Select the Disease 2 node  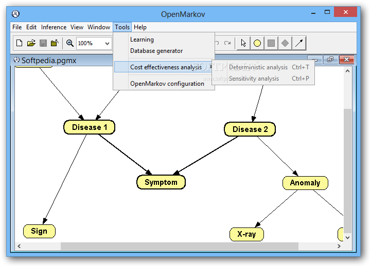click(250, 129)
